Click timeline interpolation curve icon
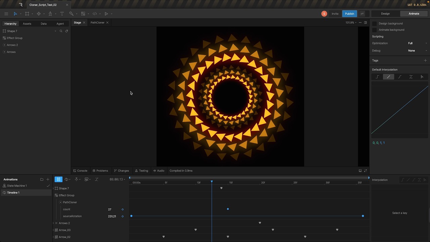 click(97, 179)
